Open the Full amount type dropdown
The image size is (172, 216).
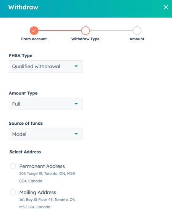point(46,104)
